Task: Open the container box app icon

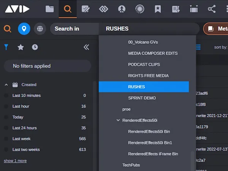Action: click(194, 9)
